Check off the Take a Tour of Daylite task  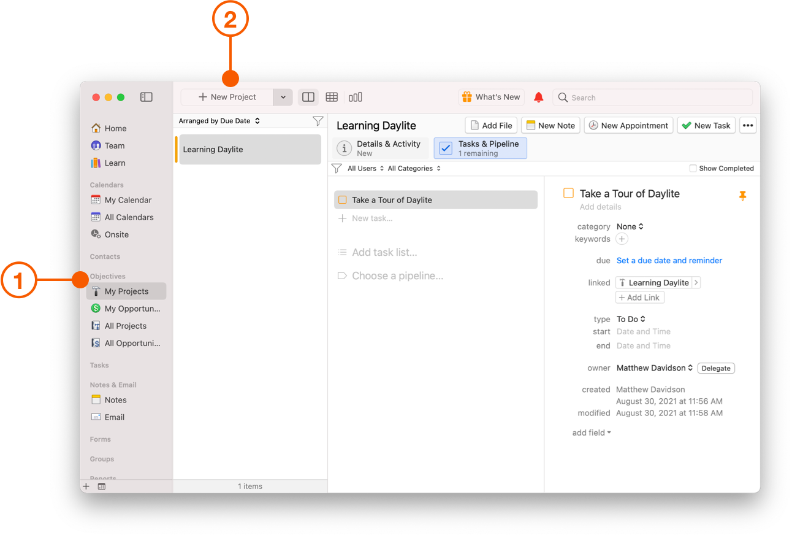342,199
